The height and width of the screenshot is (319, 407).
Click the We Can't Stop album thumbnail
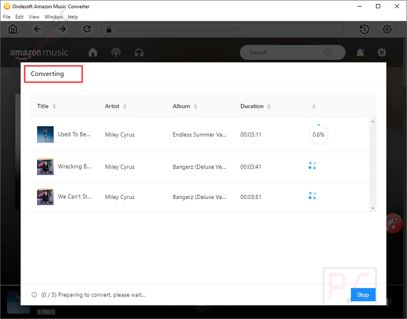[x=45, y=197]
